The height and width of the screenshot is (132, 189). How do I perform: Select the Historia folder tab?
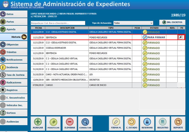(14, 37)
